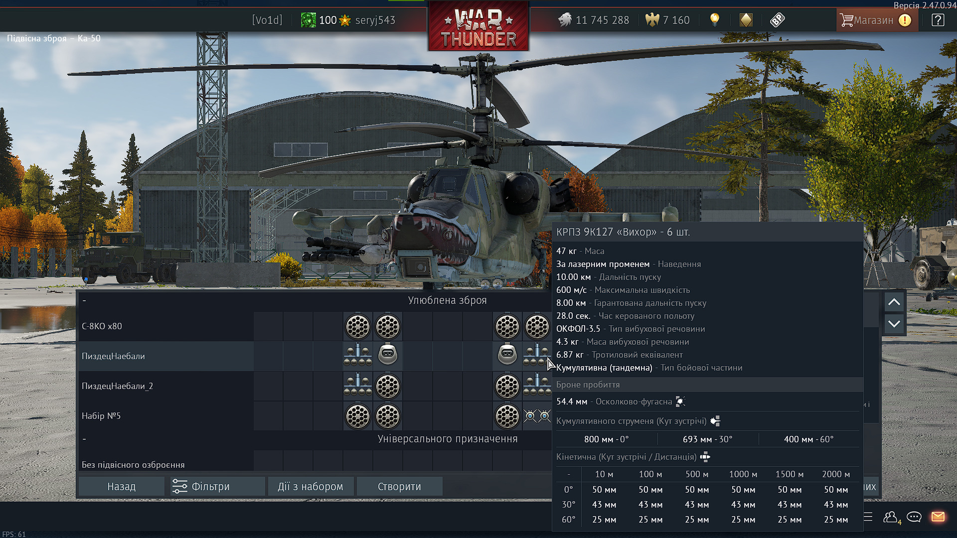Click the help question mark icon
The image size is (957, 538).
(x=938, y=20)
